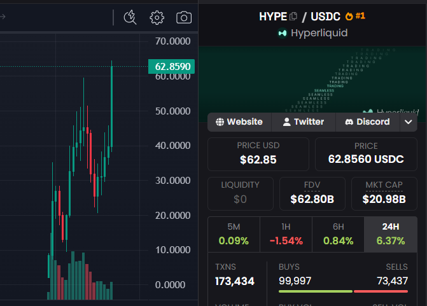Open the Twitter link button

(x=304, y=122)
